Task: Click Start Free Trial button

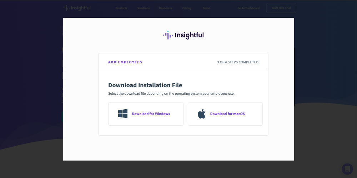Action: pos(281,8)
